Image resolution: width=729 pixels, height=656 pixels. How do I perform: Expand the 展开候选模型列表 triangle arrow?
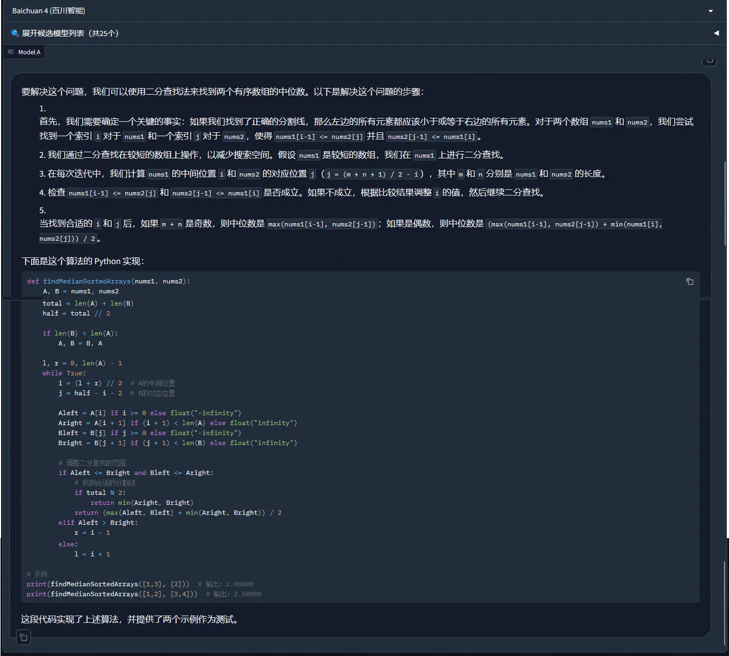point(716,33)
